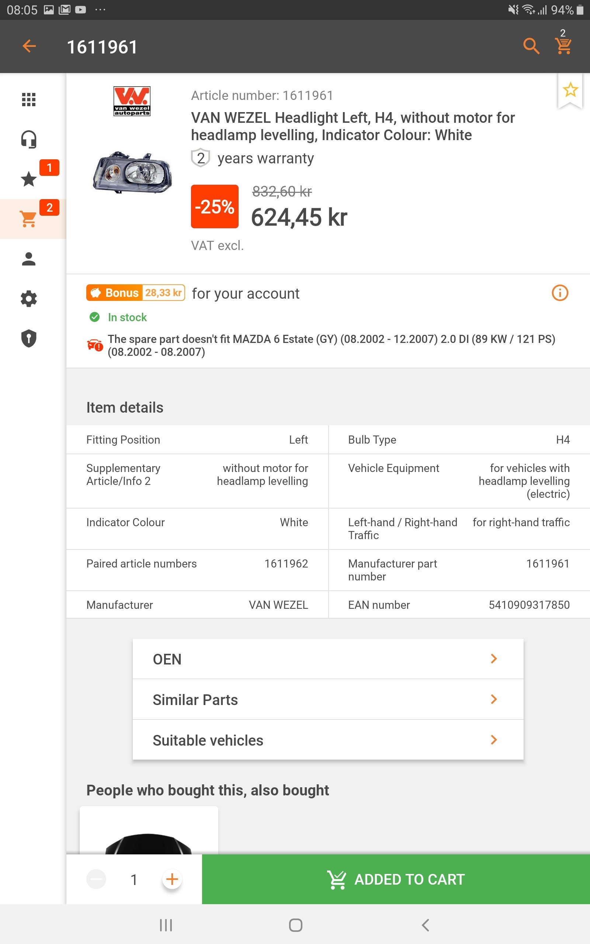Viewport: 590px width, 944px height.
Task: Open favorites star in the sidebar
Action: tap(28, 180)
